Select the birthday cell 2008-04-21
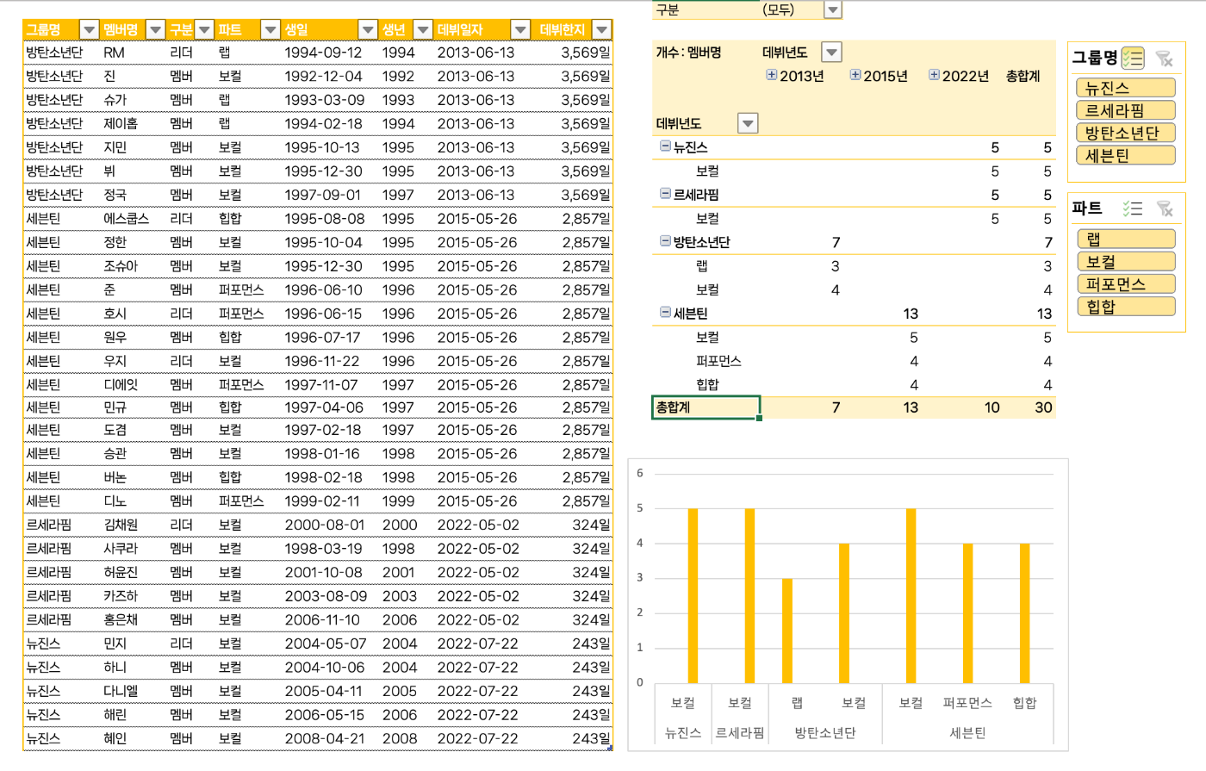1206x771 pixels. 324,738
